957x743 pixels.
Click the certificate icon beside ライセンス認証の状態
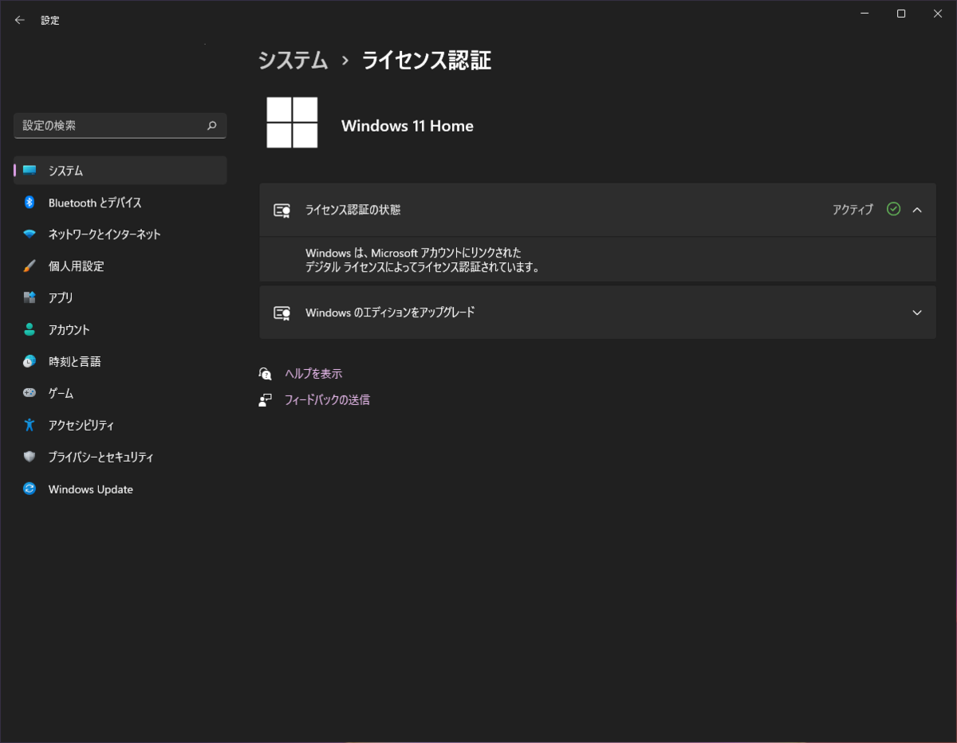tap(282, 210)
